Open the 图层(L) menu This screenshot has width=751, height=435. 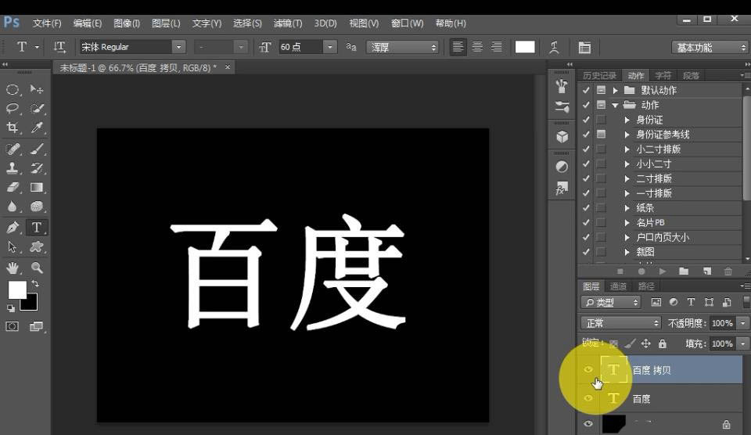tap(166, 23)
